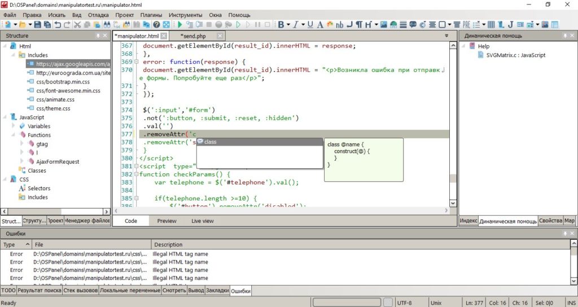Insert PRE tag from toolbar

pos(466,25)
